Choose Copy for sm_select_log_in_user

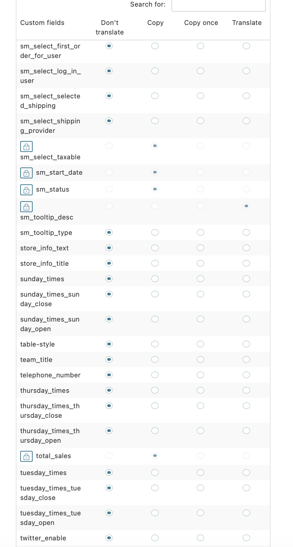(155, 71)
